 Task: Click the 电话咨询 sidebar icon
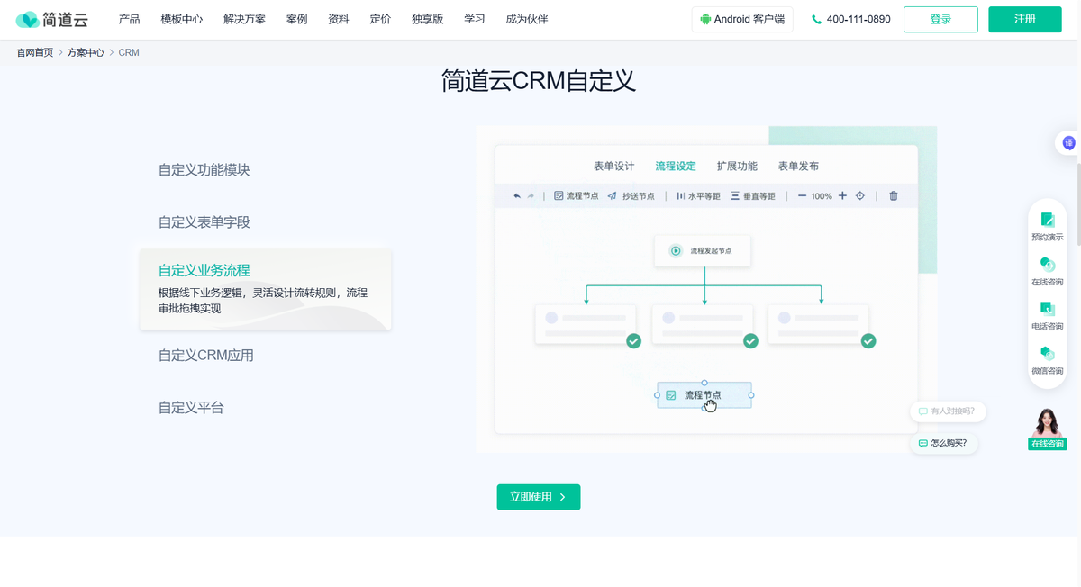(1047, 315)
